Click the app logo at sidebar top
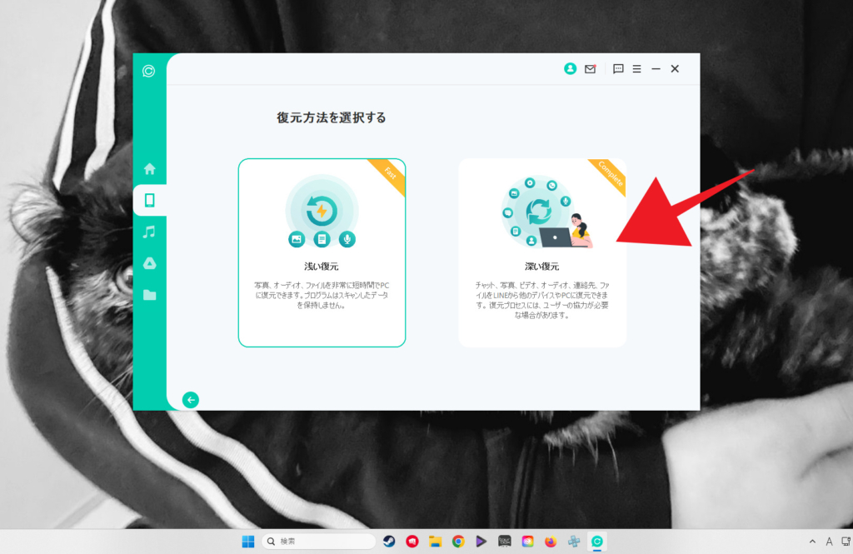The image size is (853, 554). pos(148,72)
